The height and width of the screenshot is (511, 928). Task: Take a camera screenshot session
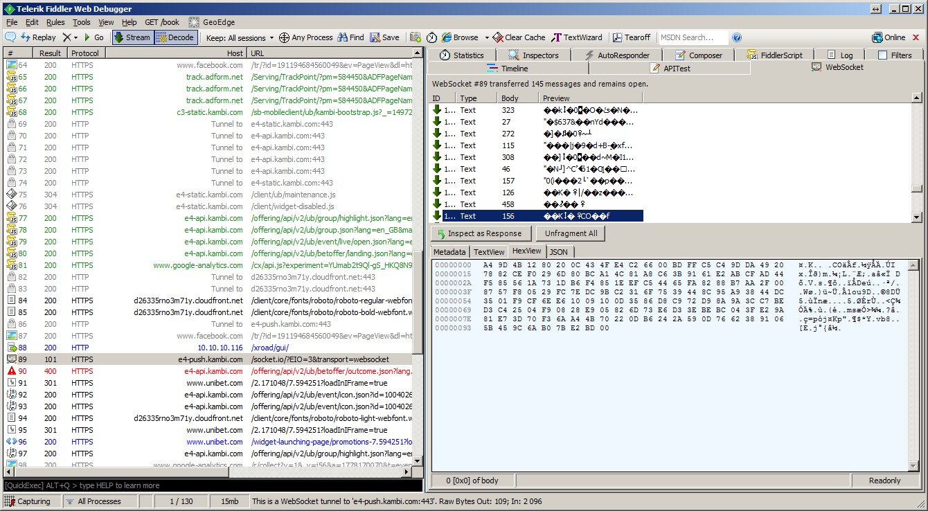[416, 37]
